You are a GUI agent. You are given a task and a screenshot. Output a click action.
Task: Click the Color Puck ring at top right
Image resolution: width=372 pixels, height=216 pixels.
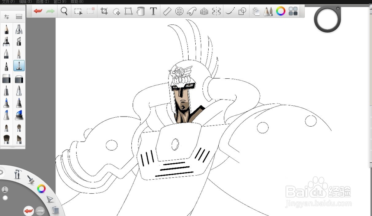tap(327, 19)
